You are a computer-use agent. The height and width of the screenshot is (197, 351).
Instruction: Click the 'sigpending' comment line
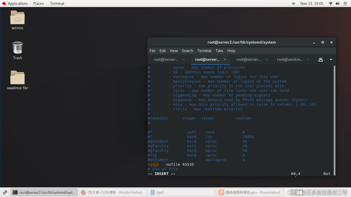[x=209, y=95]
